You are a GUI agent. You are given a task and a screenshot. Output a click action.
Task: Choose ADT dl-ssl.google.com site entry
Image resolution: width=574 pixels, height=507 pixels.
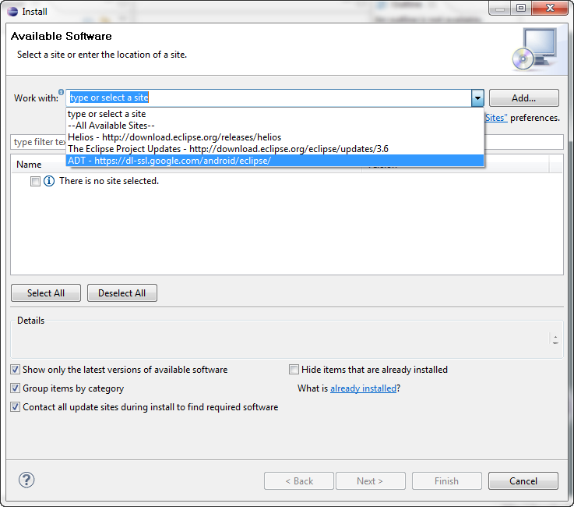275,161
